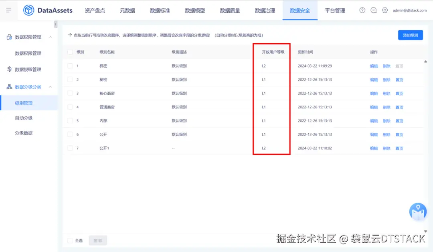
Task: Open the 数据质量 top menu
Action: pos(230,10)
